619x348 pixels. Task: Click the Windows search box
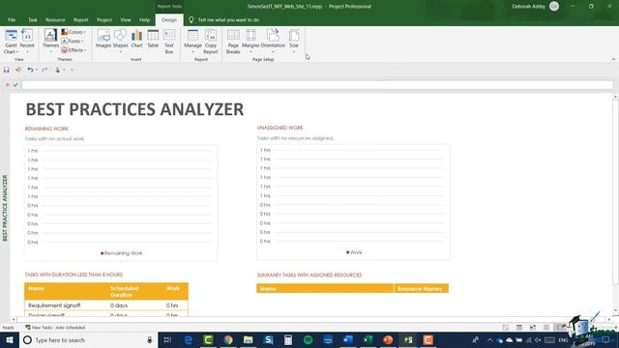pyautogui.click(x=89, y=339)
